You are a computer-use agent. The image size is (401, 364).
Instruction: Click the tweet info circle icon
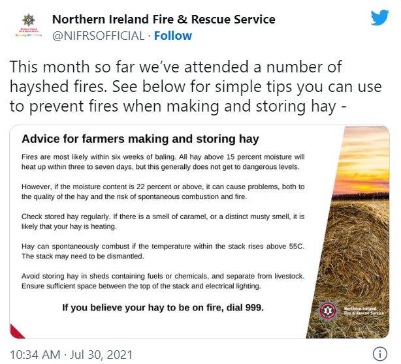379,354
